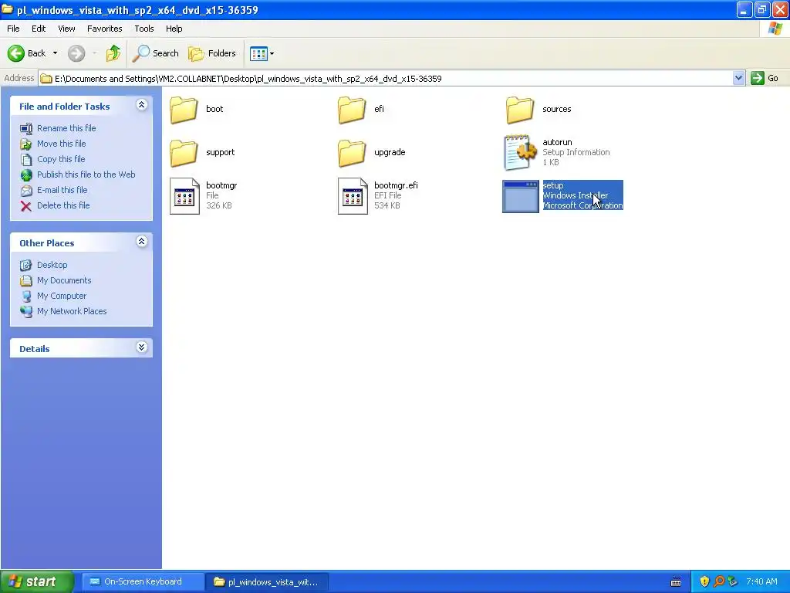The height and width of the screenshot is (593, 790).
Task: Go to My Documents
Action: tap(64, 280)
